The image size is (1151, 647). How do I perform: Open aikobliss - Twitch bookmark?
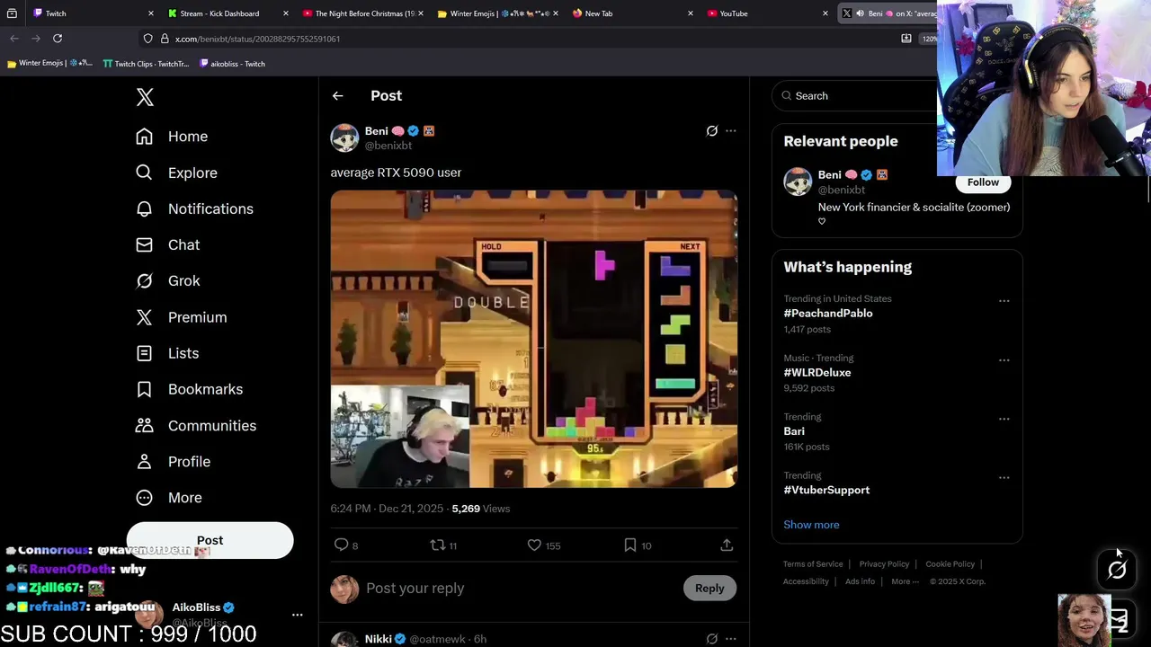pos(232,64)
